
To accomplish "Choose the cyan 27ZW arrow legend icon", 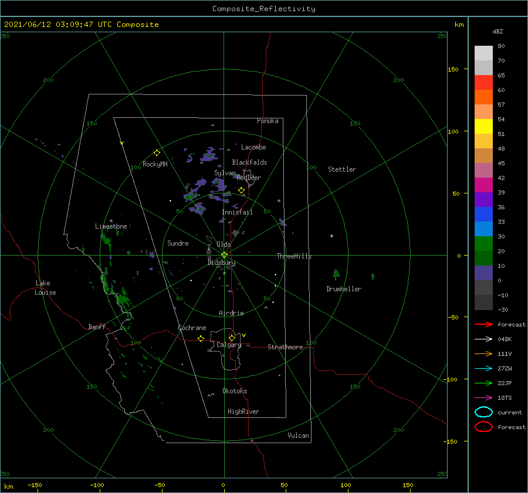I will [483, 369].
